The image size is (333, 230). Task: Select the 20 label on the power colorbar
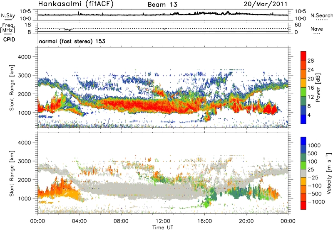[x=311, y=79]
